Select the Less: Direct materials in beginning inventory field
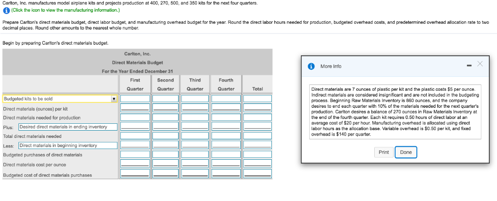Viewport: 497px width, 201px height. coord(68,146)
